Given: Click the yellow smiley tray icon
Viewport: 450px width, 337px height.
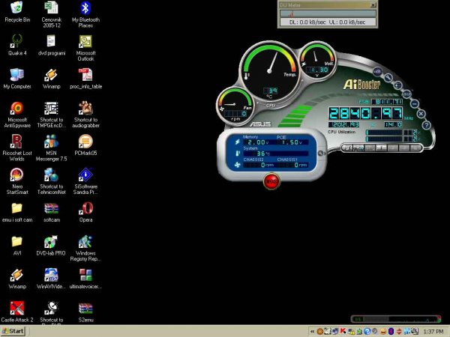Looking at the screenshot, I should [382, 331].
